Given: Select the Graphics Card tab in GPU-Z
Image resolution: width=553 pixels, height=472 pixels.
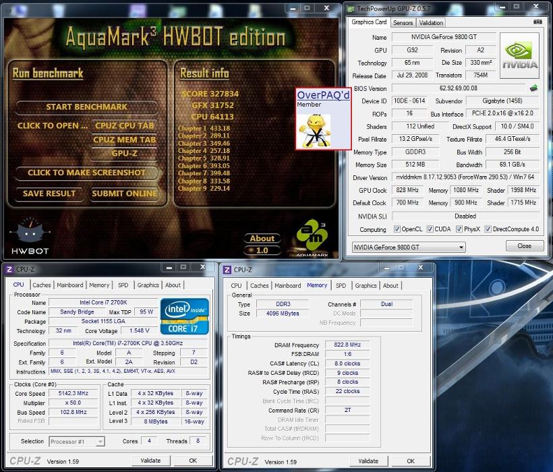Looking at the screenshot, I should 369,22.
